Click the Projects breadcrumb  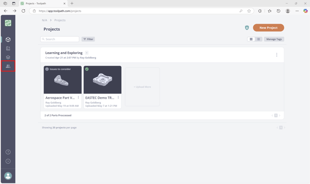pos(60,20)
